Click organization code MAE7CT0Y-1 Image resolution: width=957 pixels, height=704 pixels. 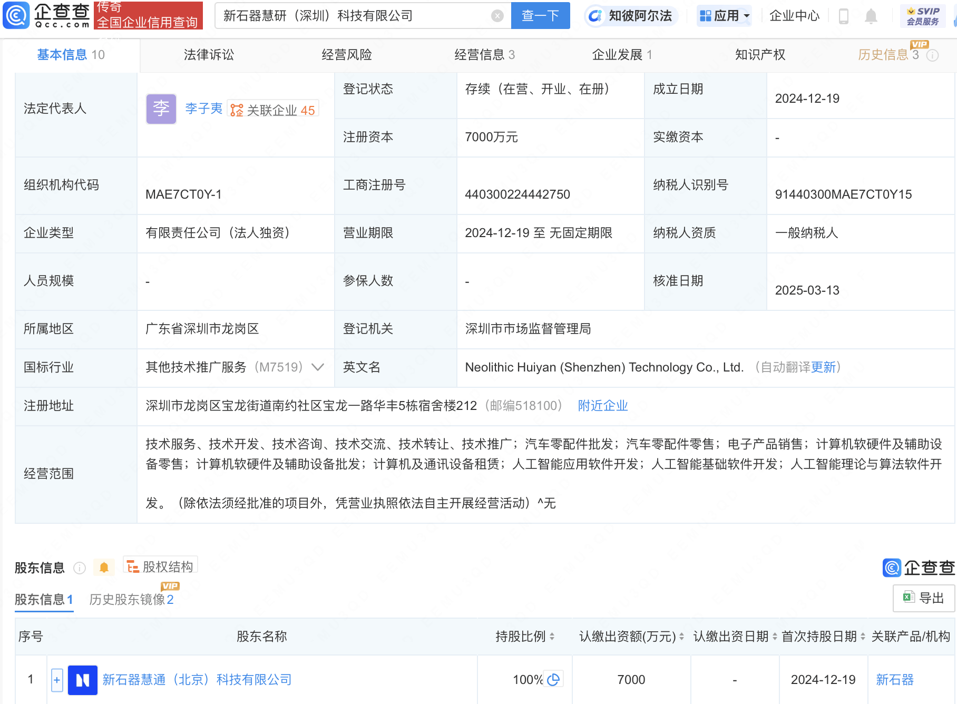coord(183,194)
